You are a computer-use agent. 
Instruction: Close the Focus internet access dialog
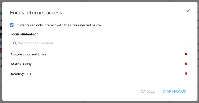pos(188,11)
